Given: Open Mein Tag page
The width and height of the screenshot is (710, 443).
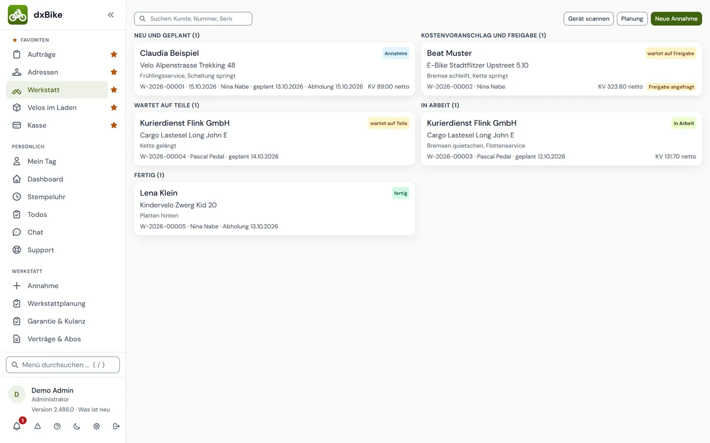Looking at the screenshot, I should [63, 161].
